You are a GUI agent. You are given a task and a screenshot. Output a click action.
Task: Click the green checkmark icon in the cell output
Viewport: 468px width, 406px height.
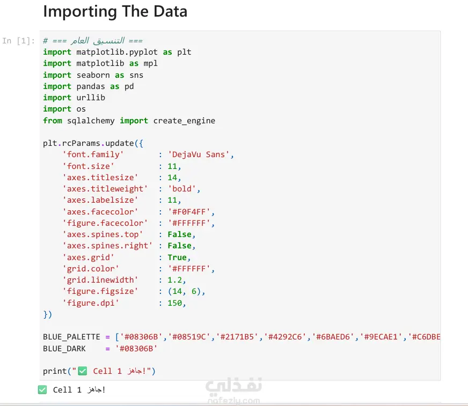click(x=42, y=390)
